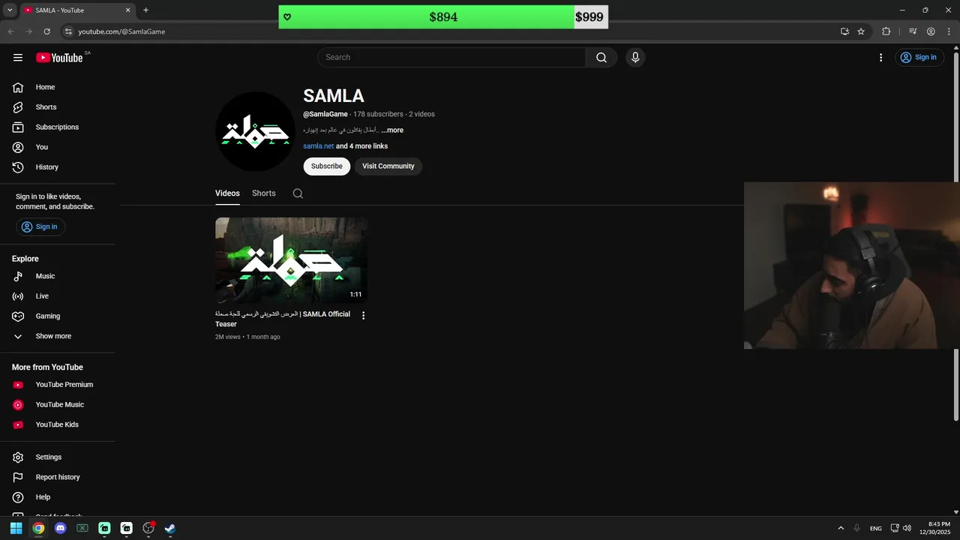This screenshot has width=960, height=540.
Task: Open 'and 4 more links'
Action: [x=361, y=146]
